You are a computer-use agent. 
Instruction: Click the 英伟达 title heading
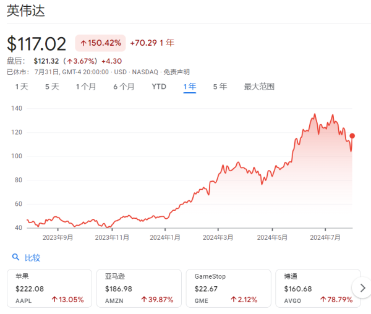point(26,11)
